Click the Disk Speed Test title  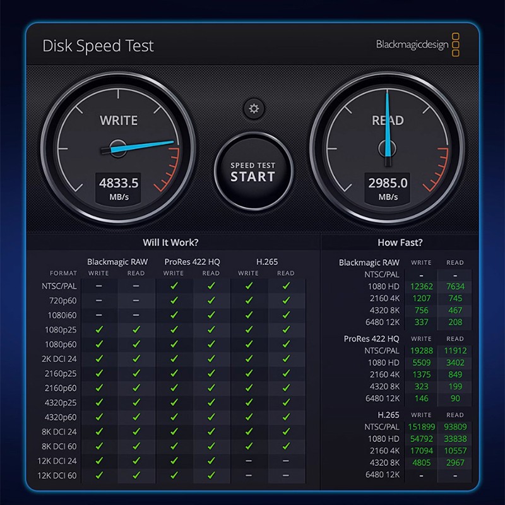click(x=98, y=45)
